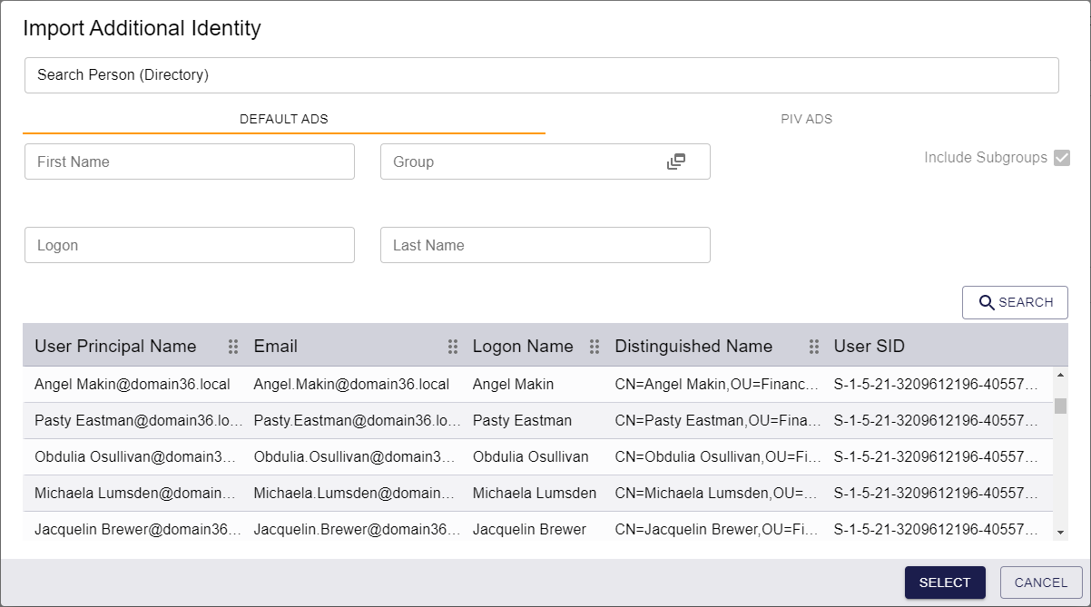
Task: Select Michaela Lumsden principal name cell
Action: tap(135, 494)
